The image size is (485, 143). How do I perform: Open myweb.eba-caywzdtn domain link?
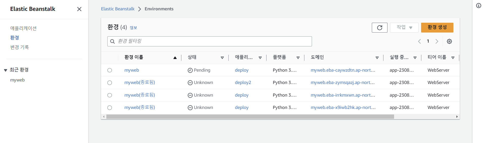[x=343, y=70]
